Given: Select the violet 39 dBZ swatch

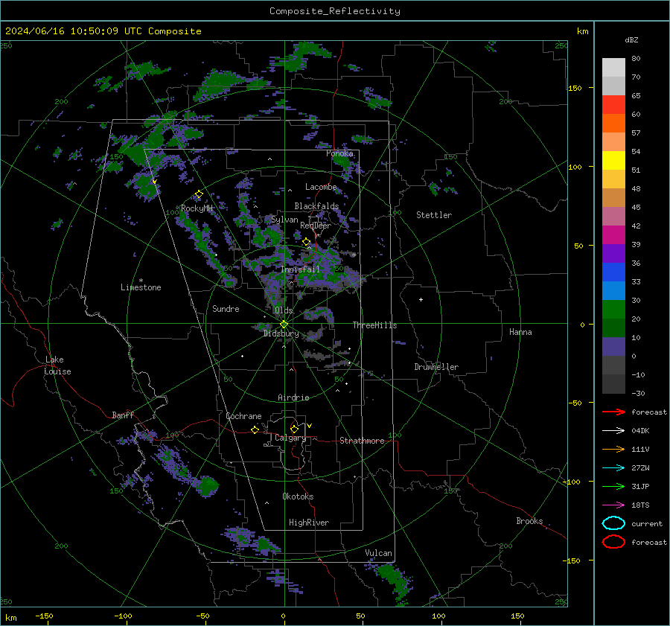Looking at the screenshot, I should [x=613, y=253].
